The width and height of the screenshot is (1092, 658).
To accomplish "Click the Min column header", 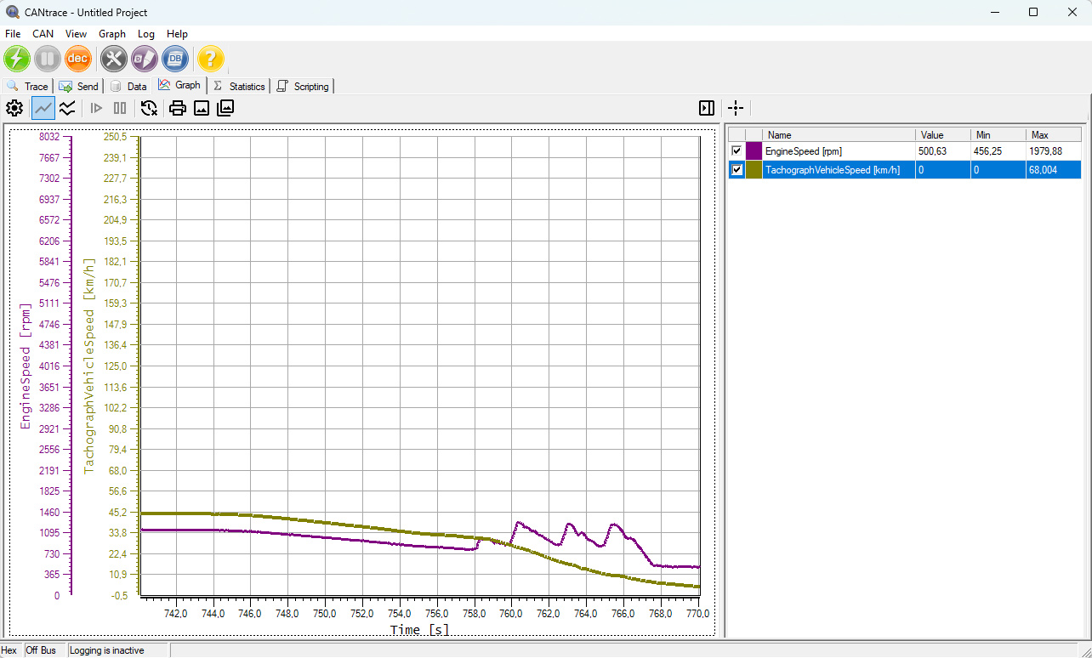I will 998,134.
